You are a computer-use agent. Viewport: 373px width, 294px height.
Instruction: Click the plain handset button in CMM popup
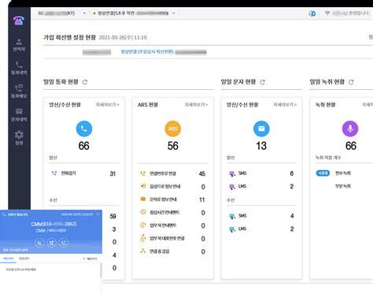point(39,242)
